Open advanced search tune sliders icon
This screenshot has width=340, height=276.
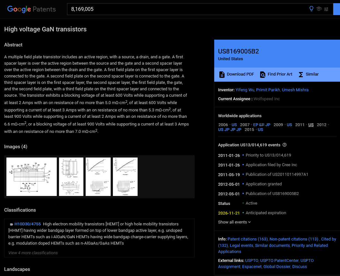326,9
